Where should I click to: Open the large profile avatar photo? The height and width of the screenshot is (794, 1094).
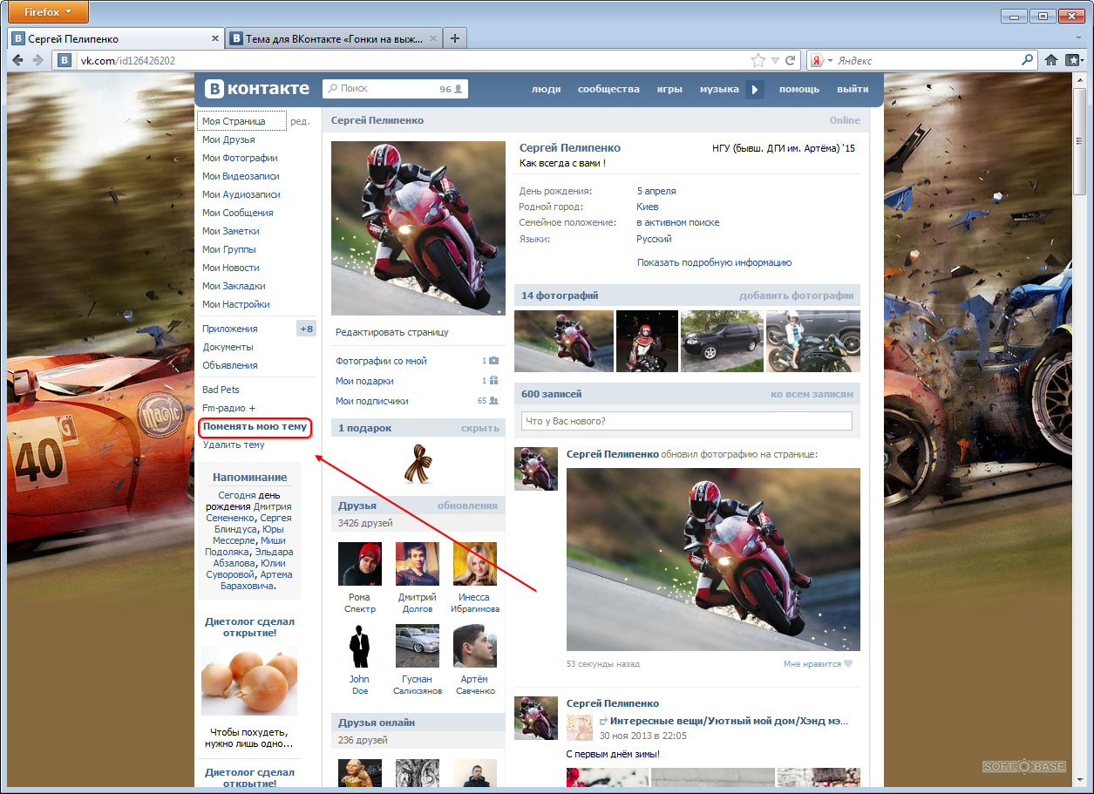pos(418,228)
